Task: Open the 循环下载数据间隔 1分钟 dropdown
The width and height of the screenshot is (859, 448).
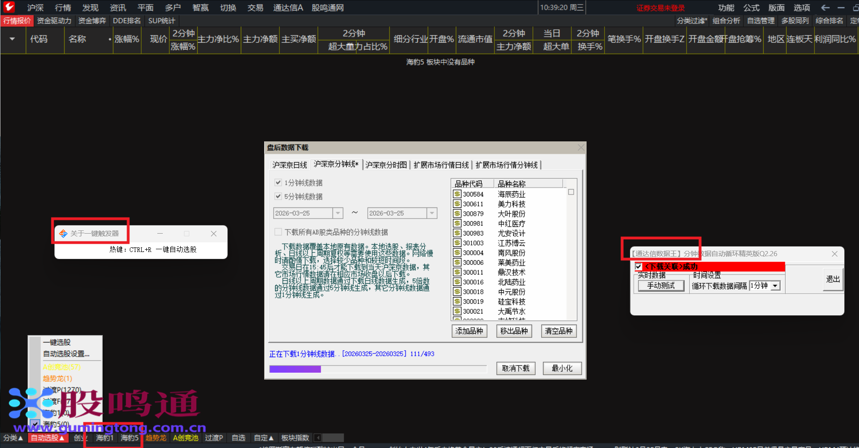Action: (x=776, y=286)
